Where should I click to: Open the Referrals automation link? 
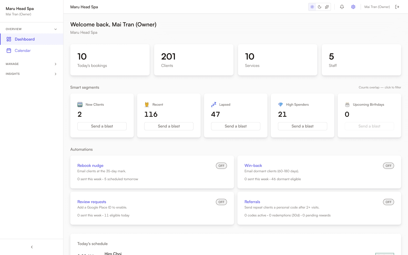[252, 202]
